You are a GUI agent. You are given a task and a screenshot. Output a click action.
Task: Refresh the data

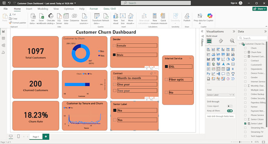(x=106, y=17)
